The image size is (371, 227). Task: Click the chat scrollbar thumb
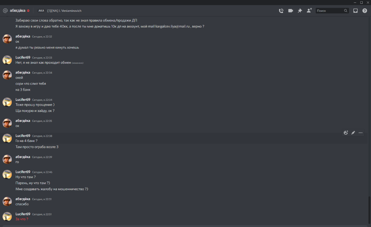click(369, 210)
